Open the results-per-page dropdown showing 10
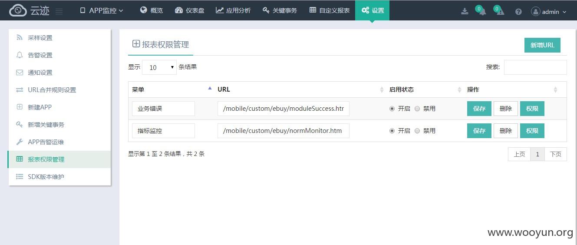 [x=159, y=67]
